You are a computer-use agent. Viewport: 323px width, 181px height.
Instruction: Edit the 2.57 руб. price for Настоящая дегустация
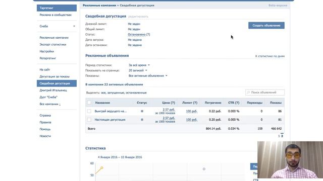tap(169, 118)
